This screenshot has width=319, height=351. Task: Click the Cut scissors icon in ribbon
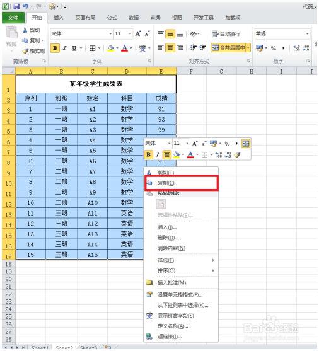[x=25, y=30]
